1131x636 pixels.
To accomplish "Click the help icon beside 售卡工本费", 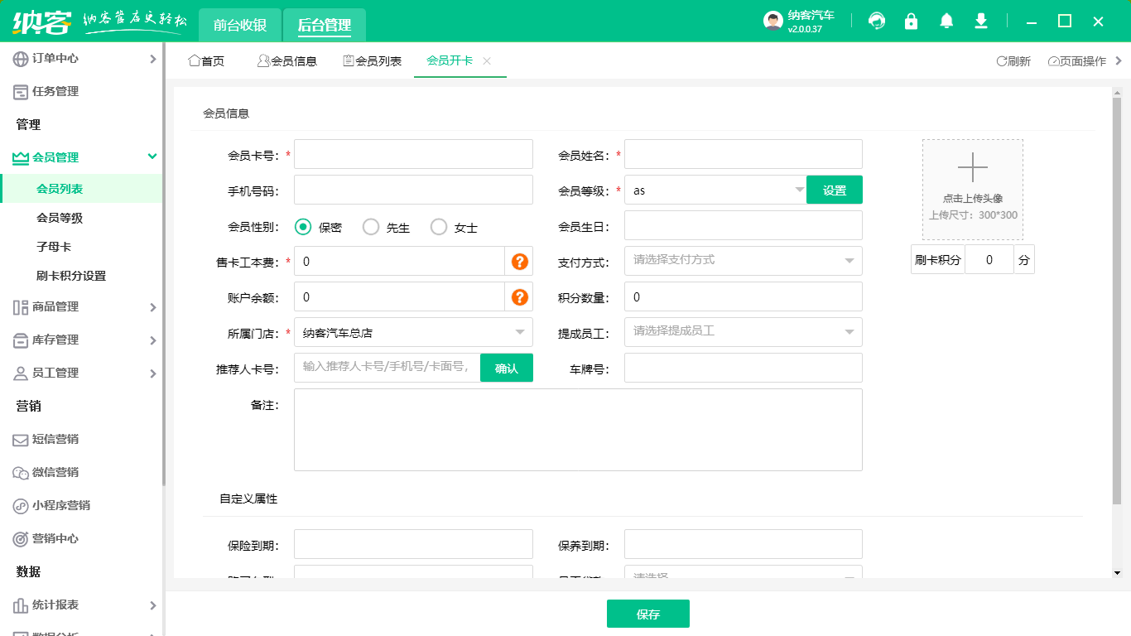I will pos(520,261).
